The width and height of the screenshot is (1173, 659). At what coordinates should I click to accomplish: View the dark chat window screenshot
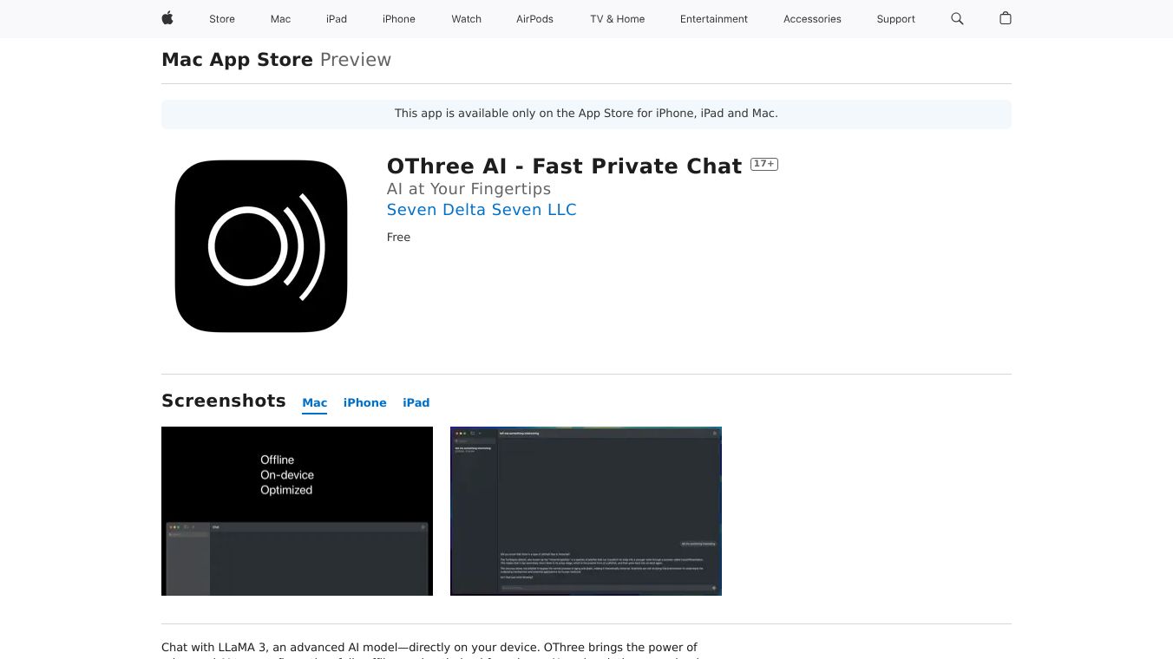point(586,511)
